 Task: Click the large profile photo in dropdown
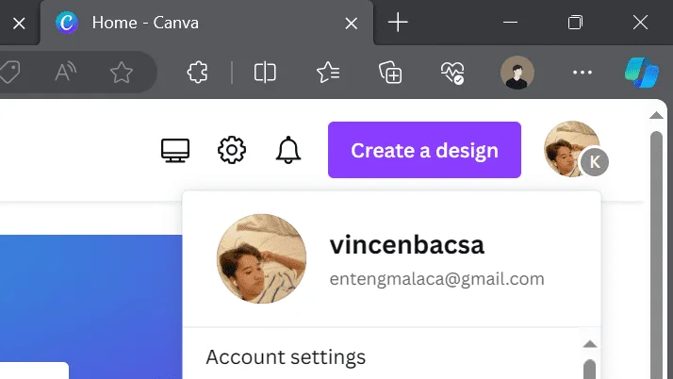tap(261, 259)
